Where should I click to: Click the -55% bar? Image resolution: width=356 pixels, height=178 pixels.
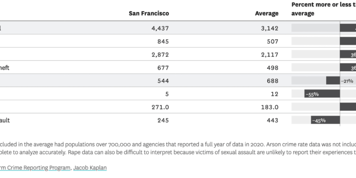322,94
